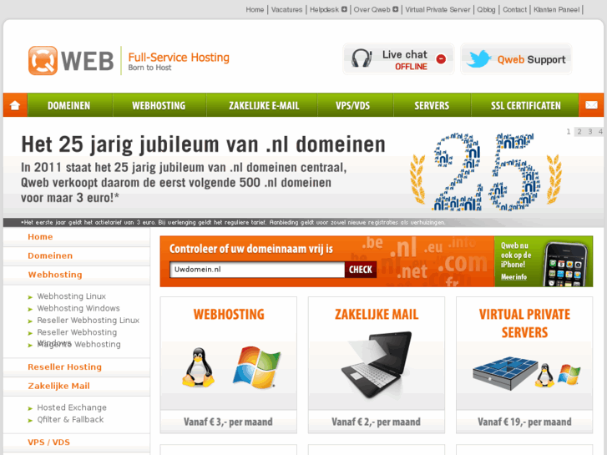Screen dimensions: 607x455
Task: Open the SSL Certificaten menu tab
Action: coord(525,105)
